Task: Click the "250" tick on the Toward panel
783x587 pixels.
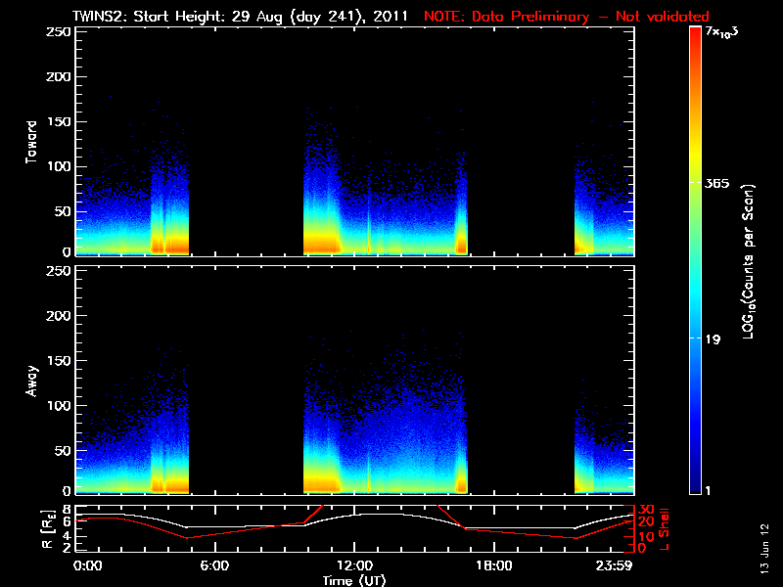Action: click(58, 32)
